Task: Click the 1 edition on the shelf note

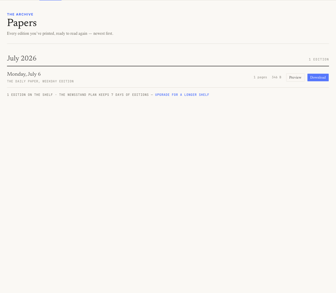Action: point(108,95)
